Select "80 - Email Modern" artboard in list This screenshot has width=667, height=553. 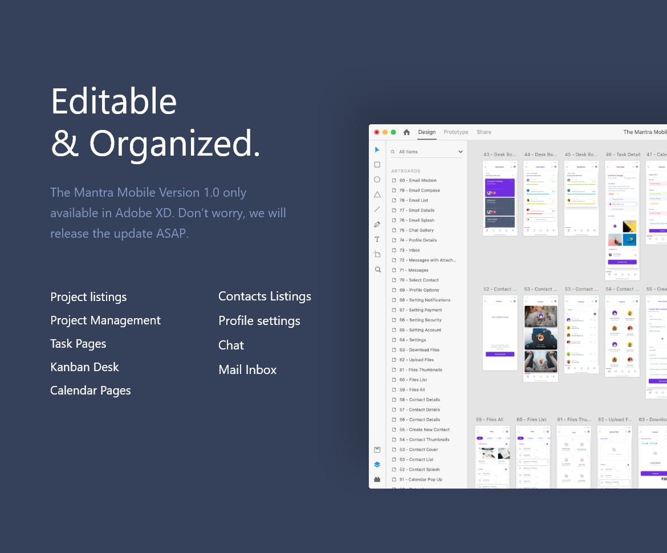coord(422,181)
